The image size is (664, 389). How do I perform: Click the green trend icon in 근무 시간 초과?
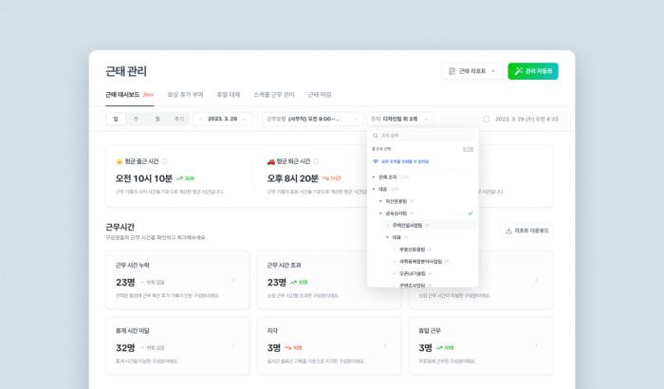293,282
